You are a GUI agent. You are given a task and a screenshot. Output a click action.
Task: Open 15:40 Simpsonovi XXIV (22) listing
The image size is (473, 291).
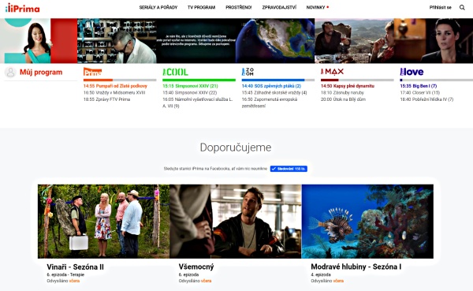point(190,93)
